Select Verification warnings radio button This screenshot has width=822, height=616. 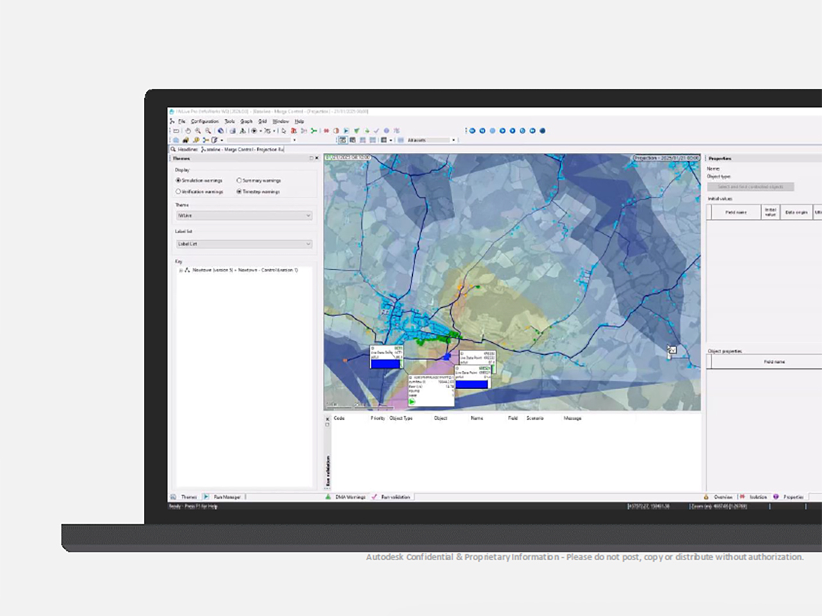pyautogui.click(x=179, y=191)
